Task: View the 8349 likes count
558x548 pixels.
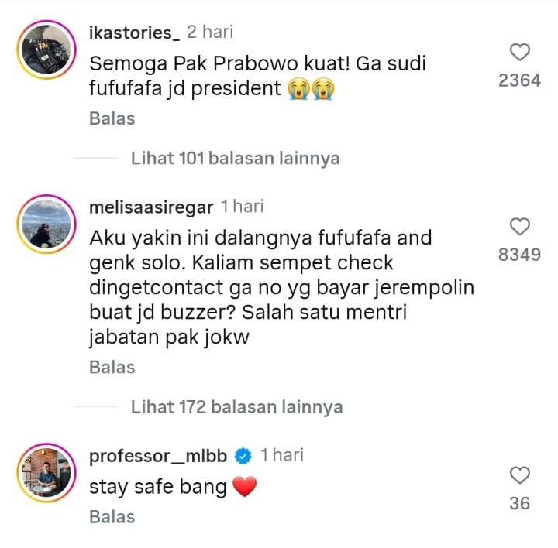Action: pyautogui.click(x=519, y=255)
